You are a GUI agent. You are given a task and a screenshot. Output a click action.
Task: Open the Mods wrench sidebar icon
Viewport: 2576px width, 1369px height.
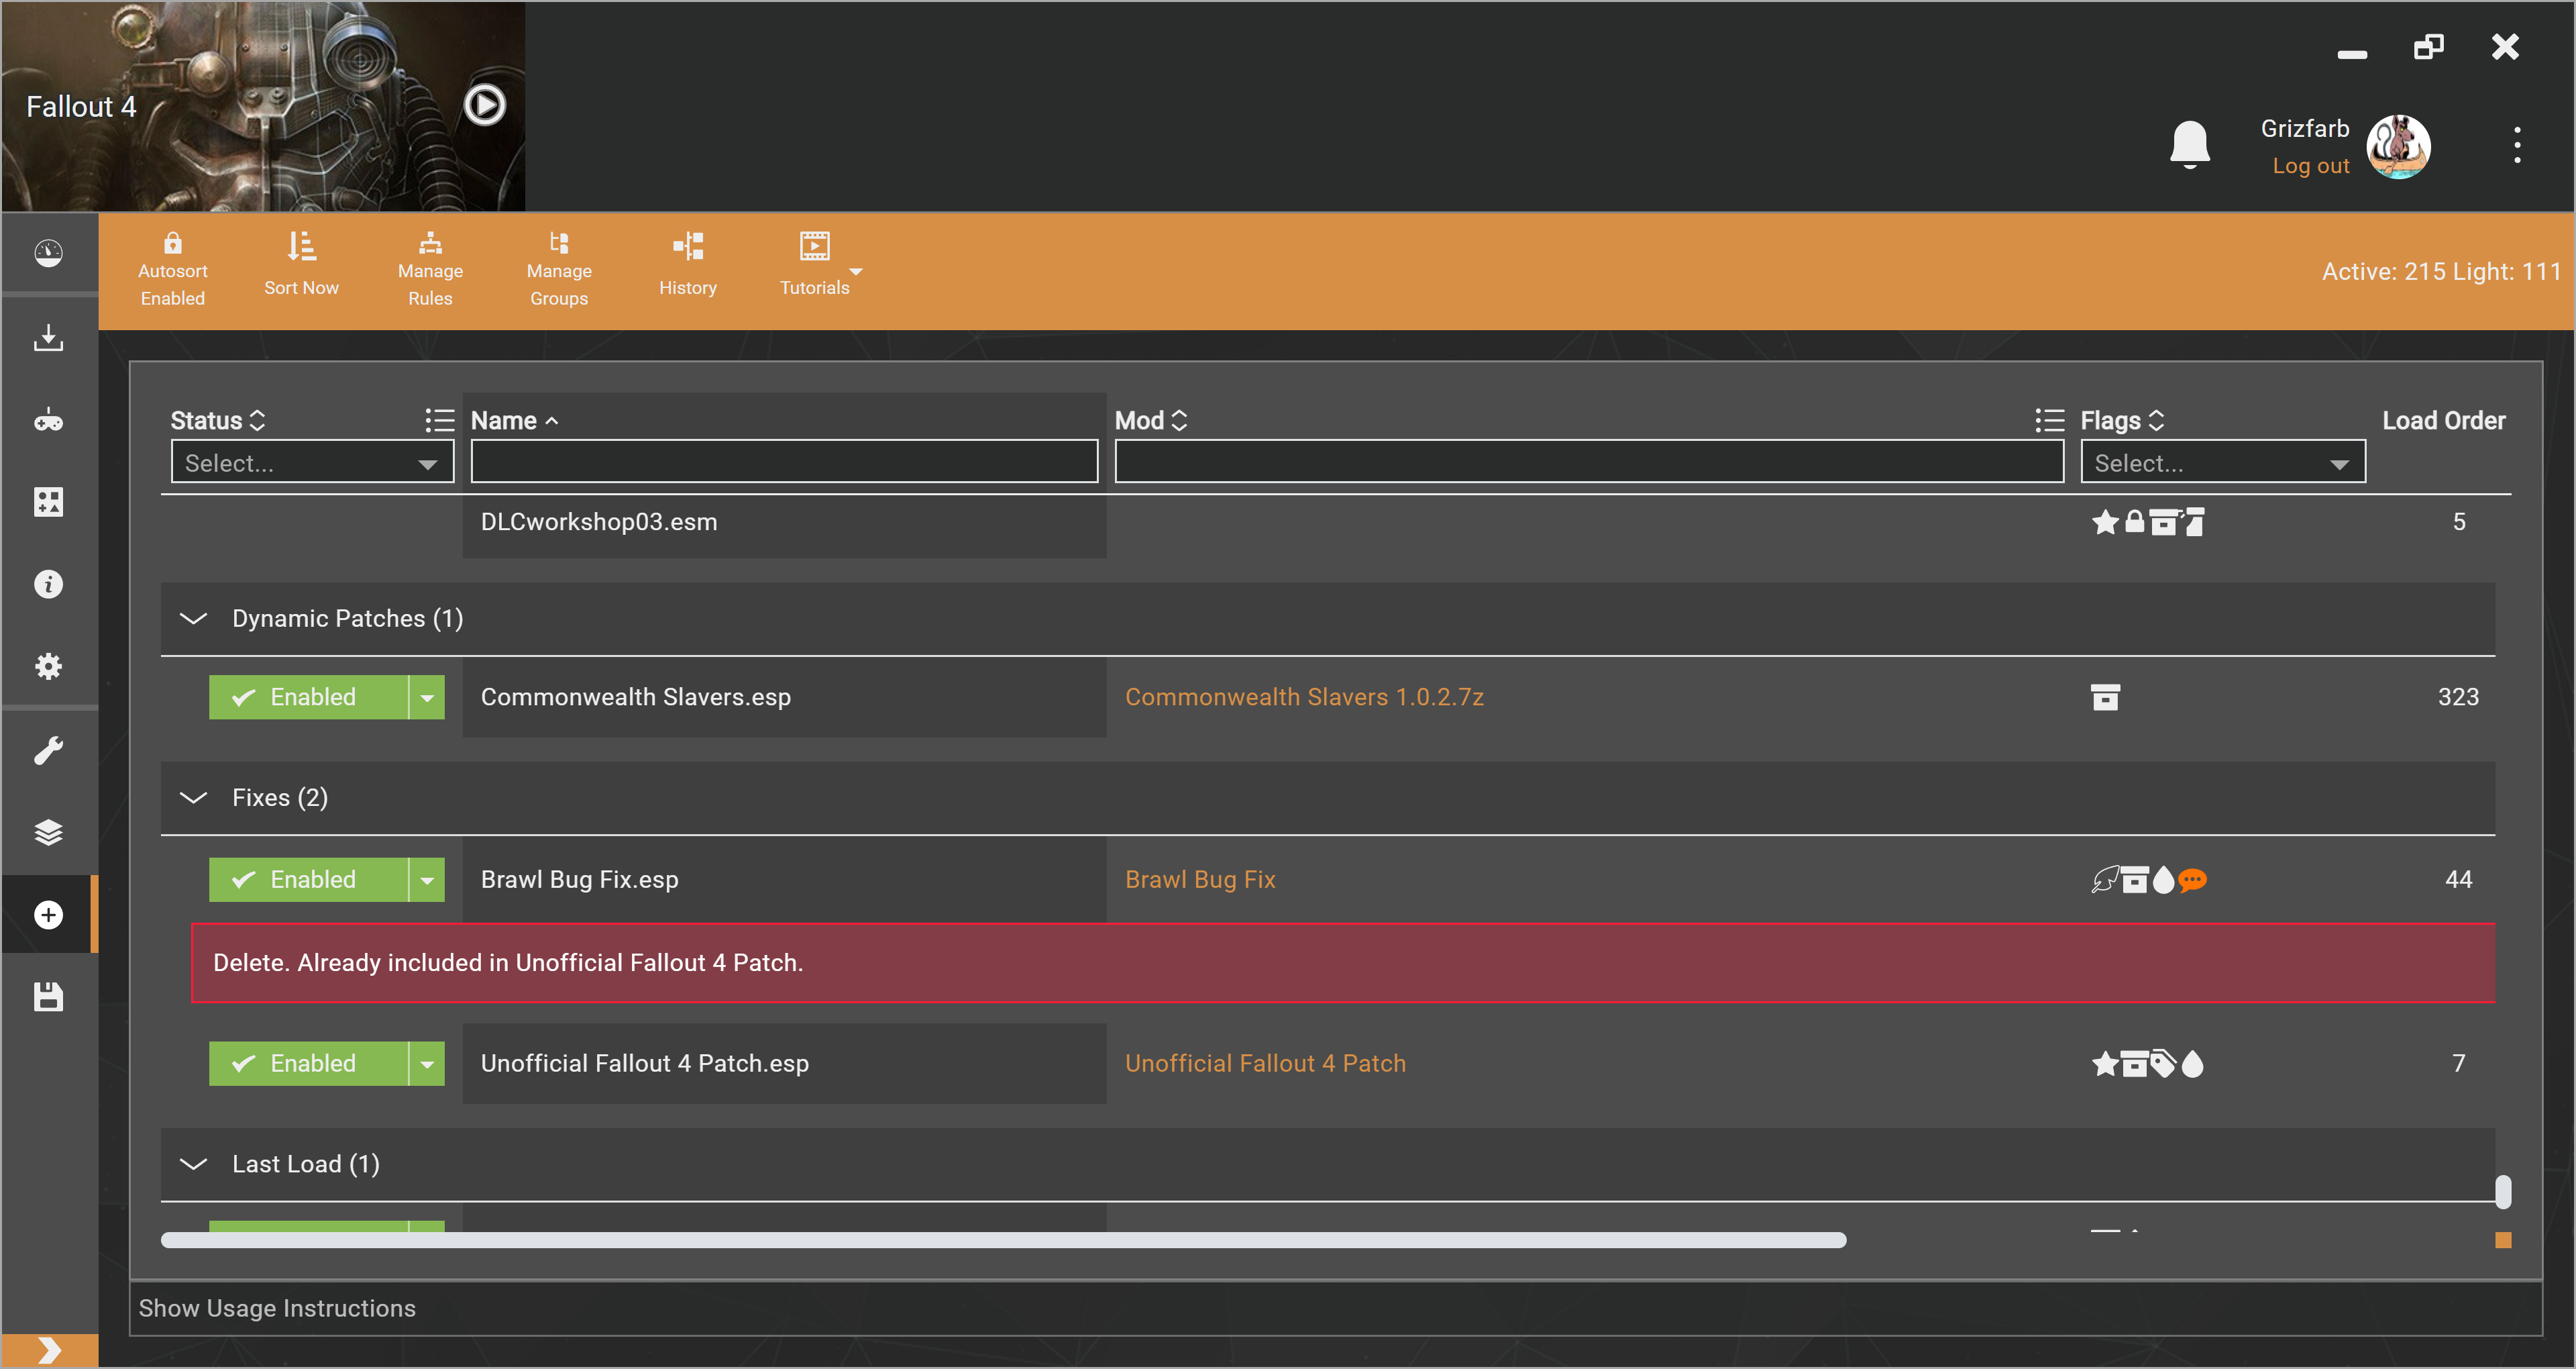48,750
